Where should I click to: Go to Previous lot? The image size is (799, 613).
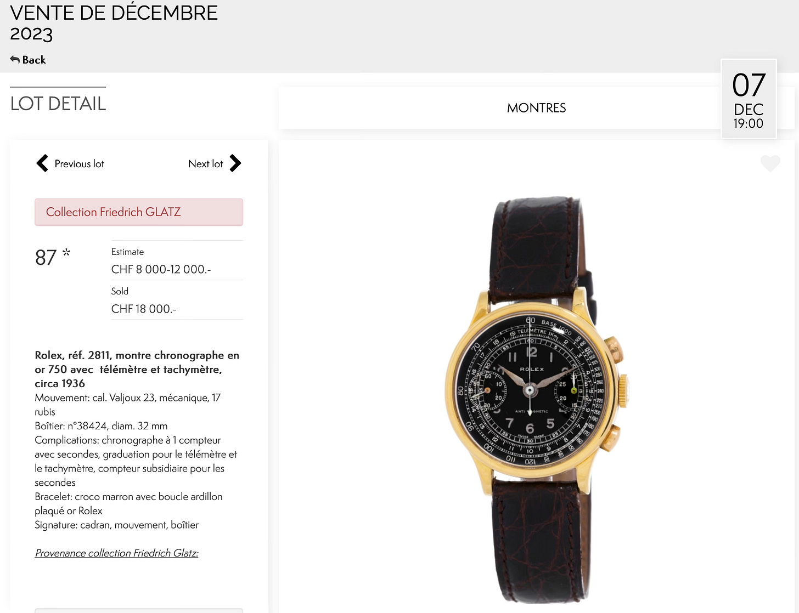[x=70, y=163]
